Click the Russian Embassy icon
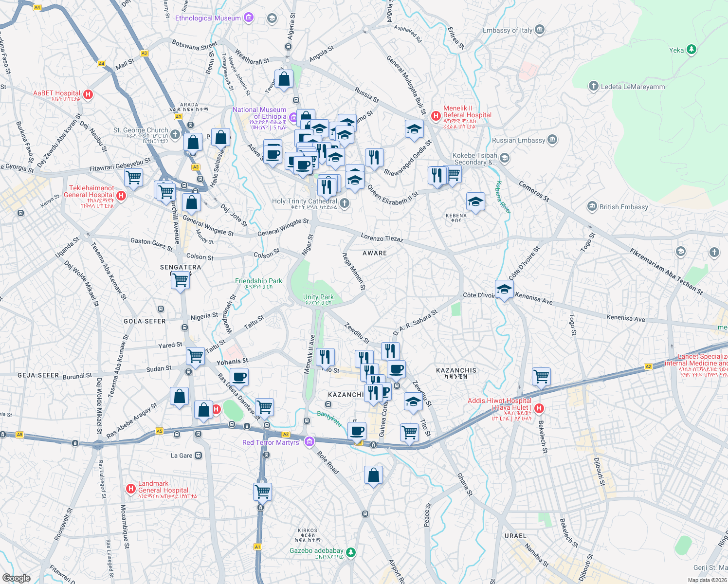728x584 pixels. point(553,140)
